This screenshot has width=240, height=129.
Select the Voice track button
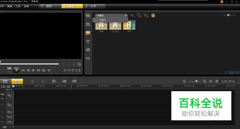[x=9, y=117]
